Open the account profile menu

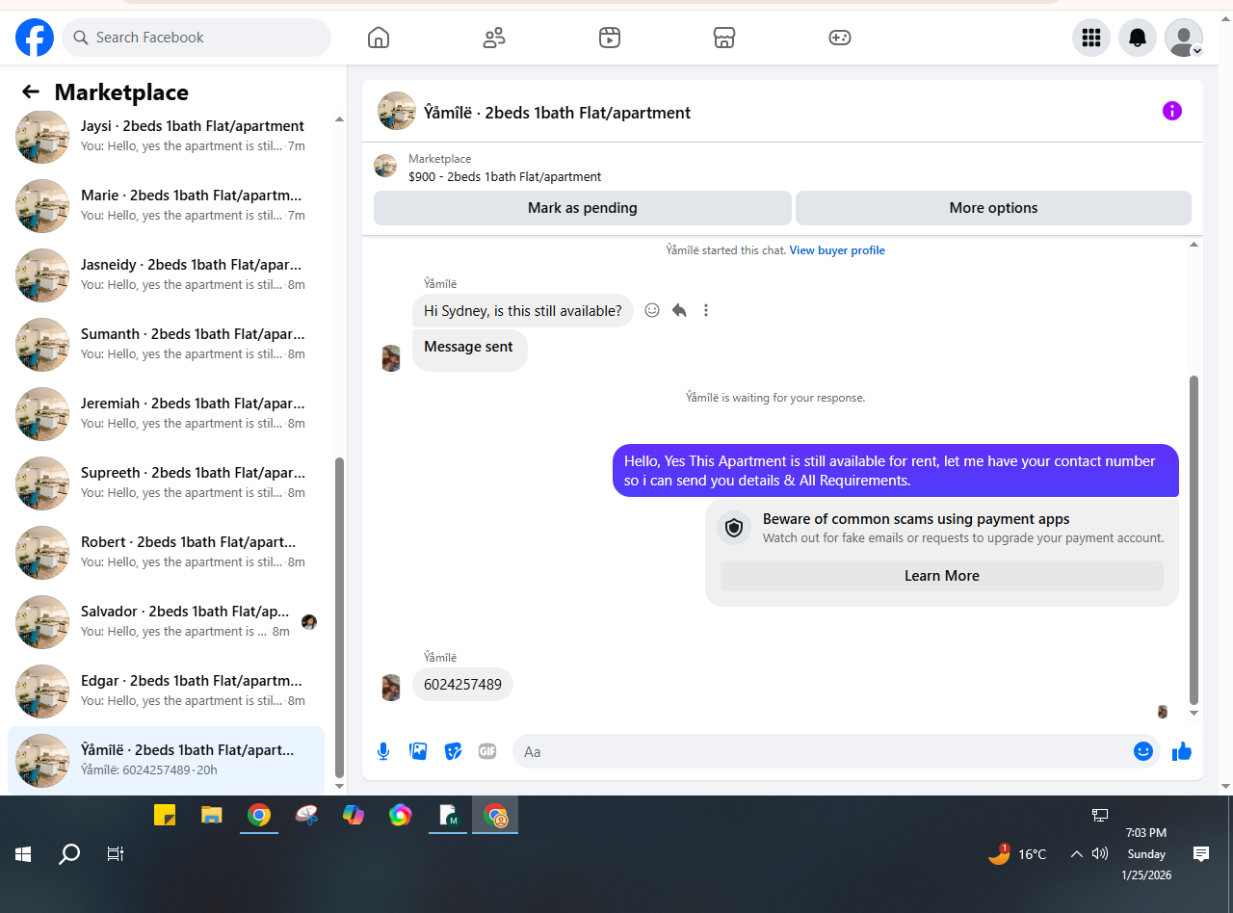click(1184, 38)
